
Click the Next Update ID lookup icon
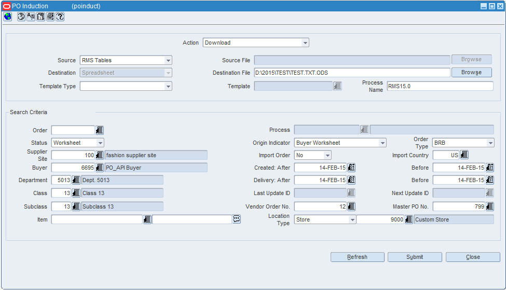pos(490,193)
